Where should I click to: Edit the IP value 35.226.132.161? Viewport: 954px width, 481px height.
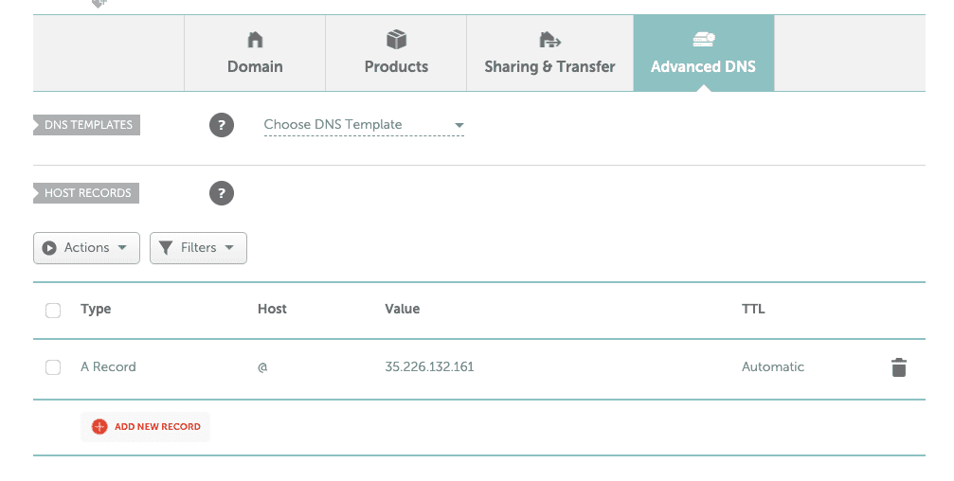click(429, 367)
